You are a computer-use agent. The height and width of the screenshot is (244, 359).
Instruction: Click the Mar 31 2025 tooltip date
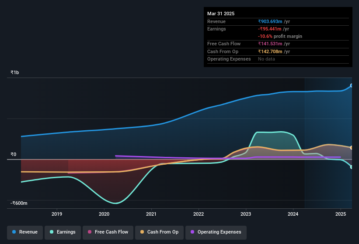tap(221, 14)
